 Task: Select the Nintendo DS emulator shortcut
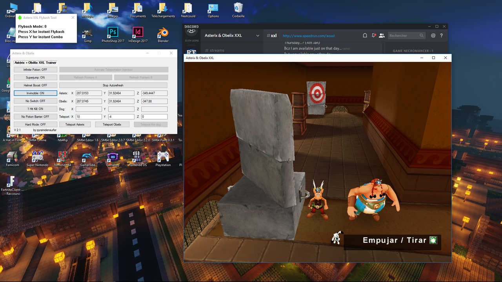(138, 159)
